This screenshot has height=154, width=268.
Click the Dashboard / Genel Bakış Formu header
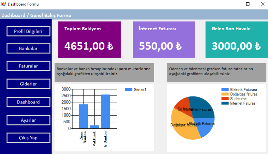pyautogui.click(x=36, y=15)
